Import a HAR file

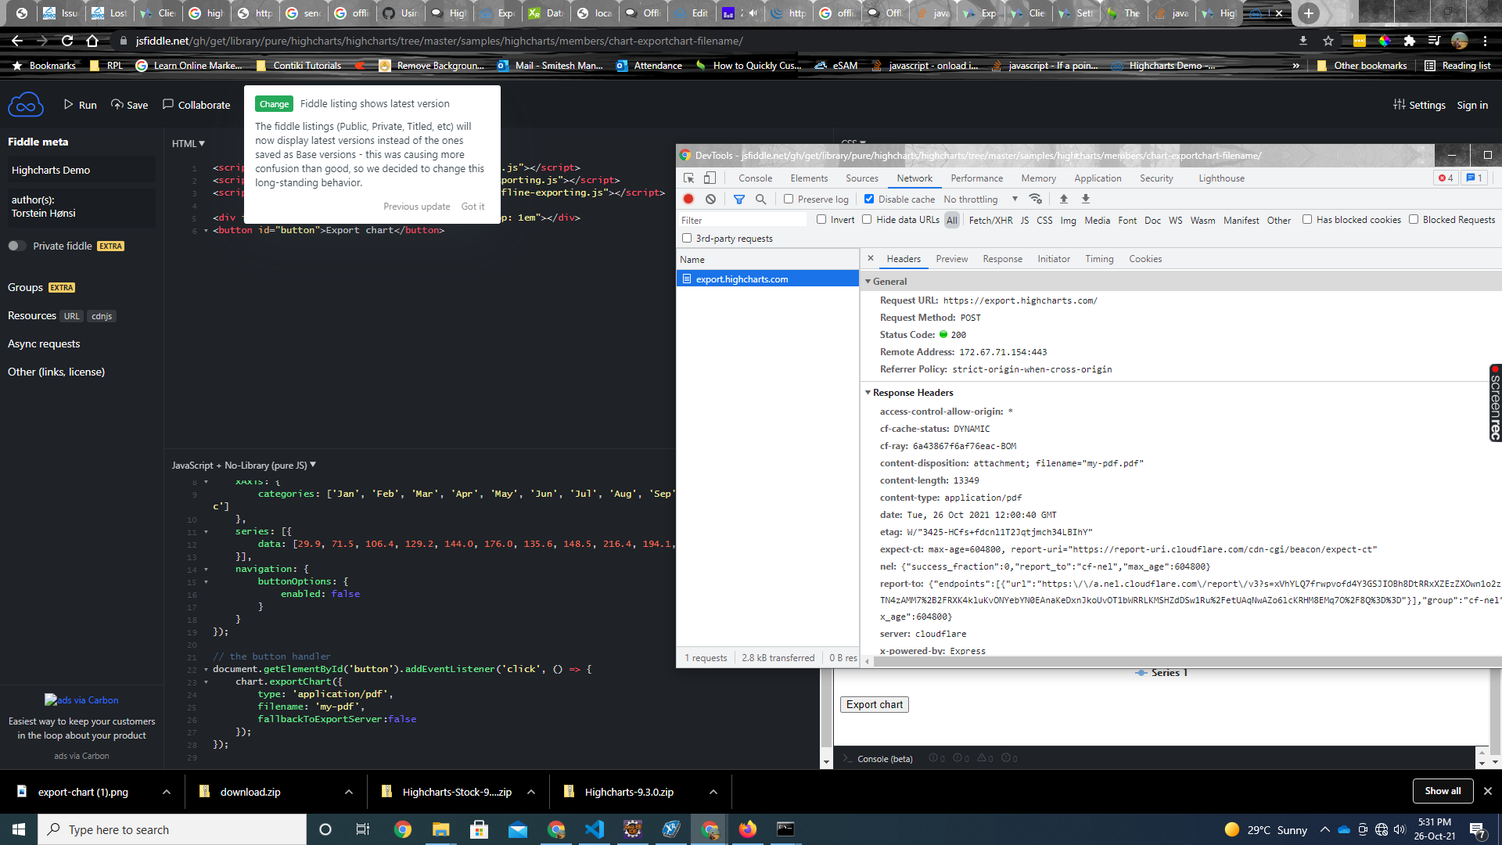pyautogui.click(x=1064, y=199)
